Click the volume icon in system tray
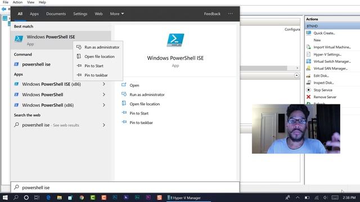Image resolution: width=360 pixels, height=202 pixels. pos(325,198)
